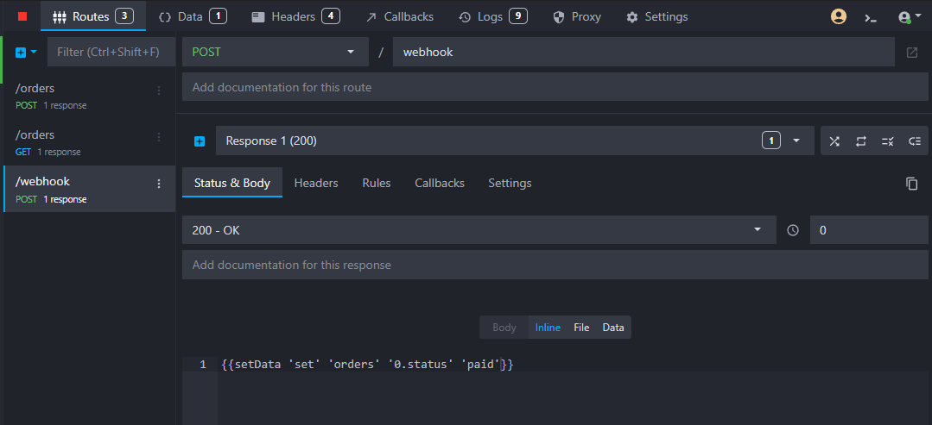
Task: Select the File body type
Action: (x=581, y=328)
